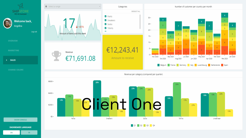The width and height of the screenshot is (246, 138).
Task: Select Change Colors in the sidebar
Action: click(16, 70)
